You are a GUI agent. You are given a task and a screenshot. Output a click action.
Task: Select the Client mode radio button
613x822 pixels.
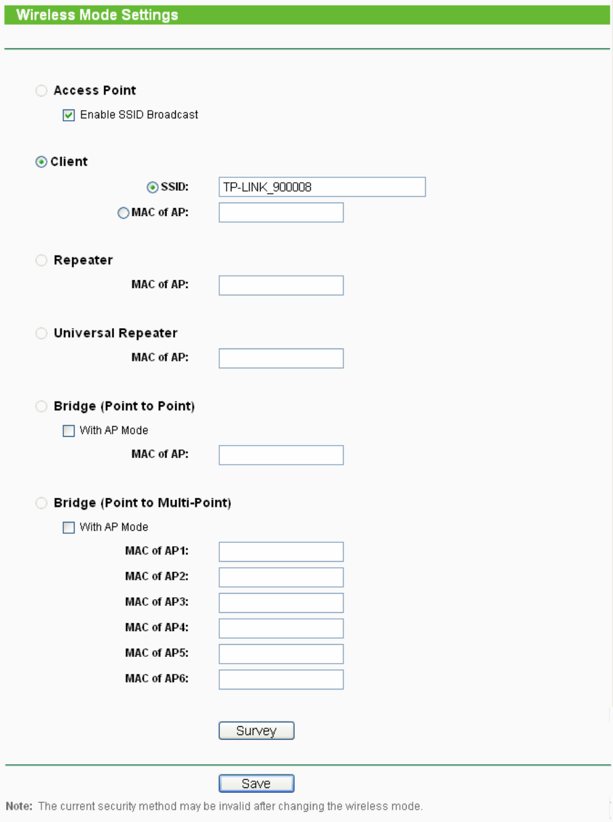[x=41, y=162]
